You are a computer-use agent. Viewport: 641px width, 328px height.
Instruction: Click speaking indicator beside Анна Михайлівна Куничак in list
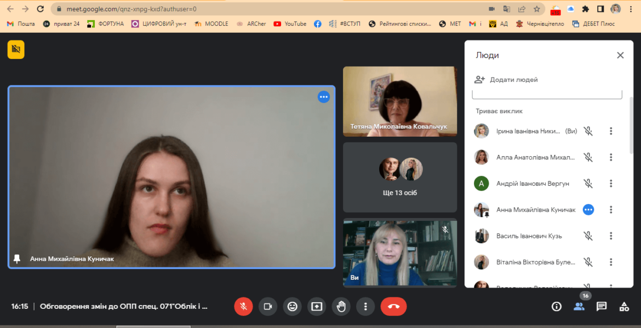[588, 210]
